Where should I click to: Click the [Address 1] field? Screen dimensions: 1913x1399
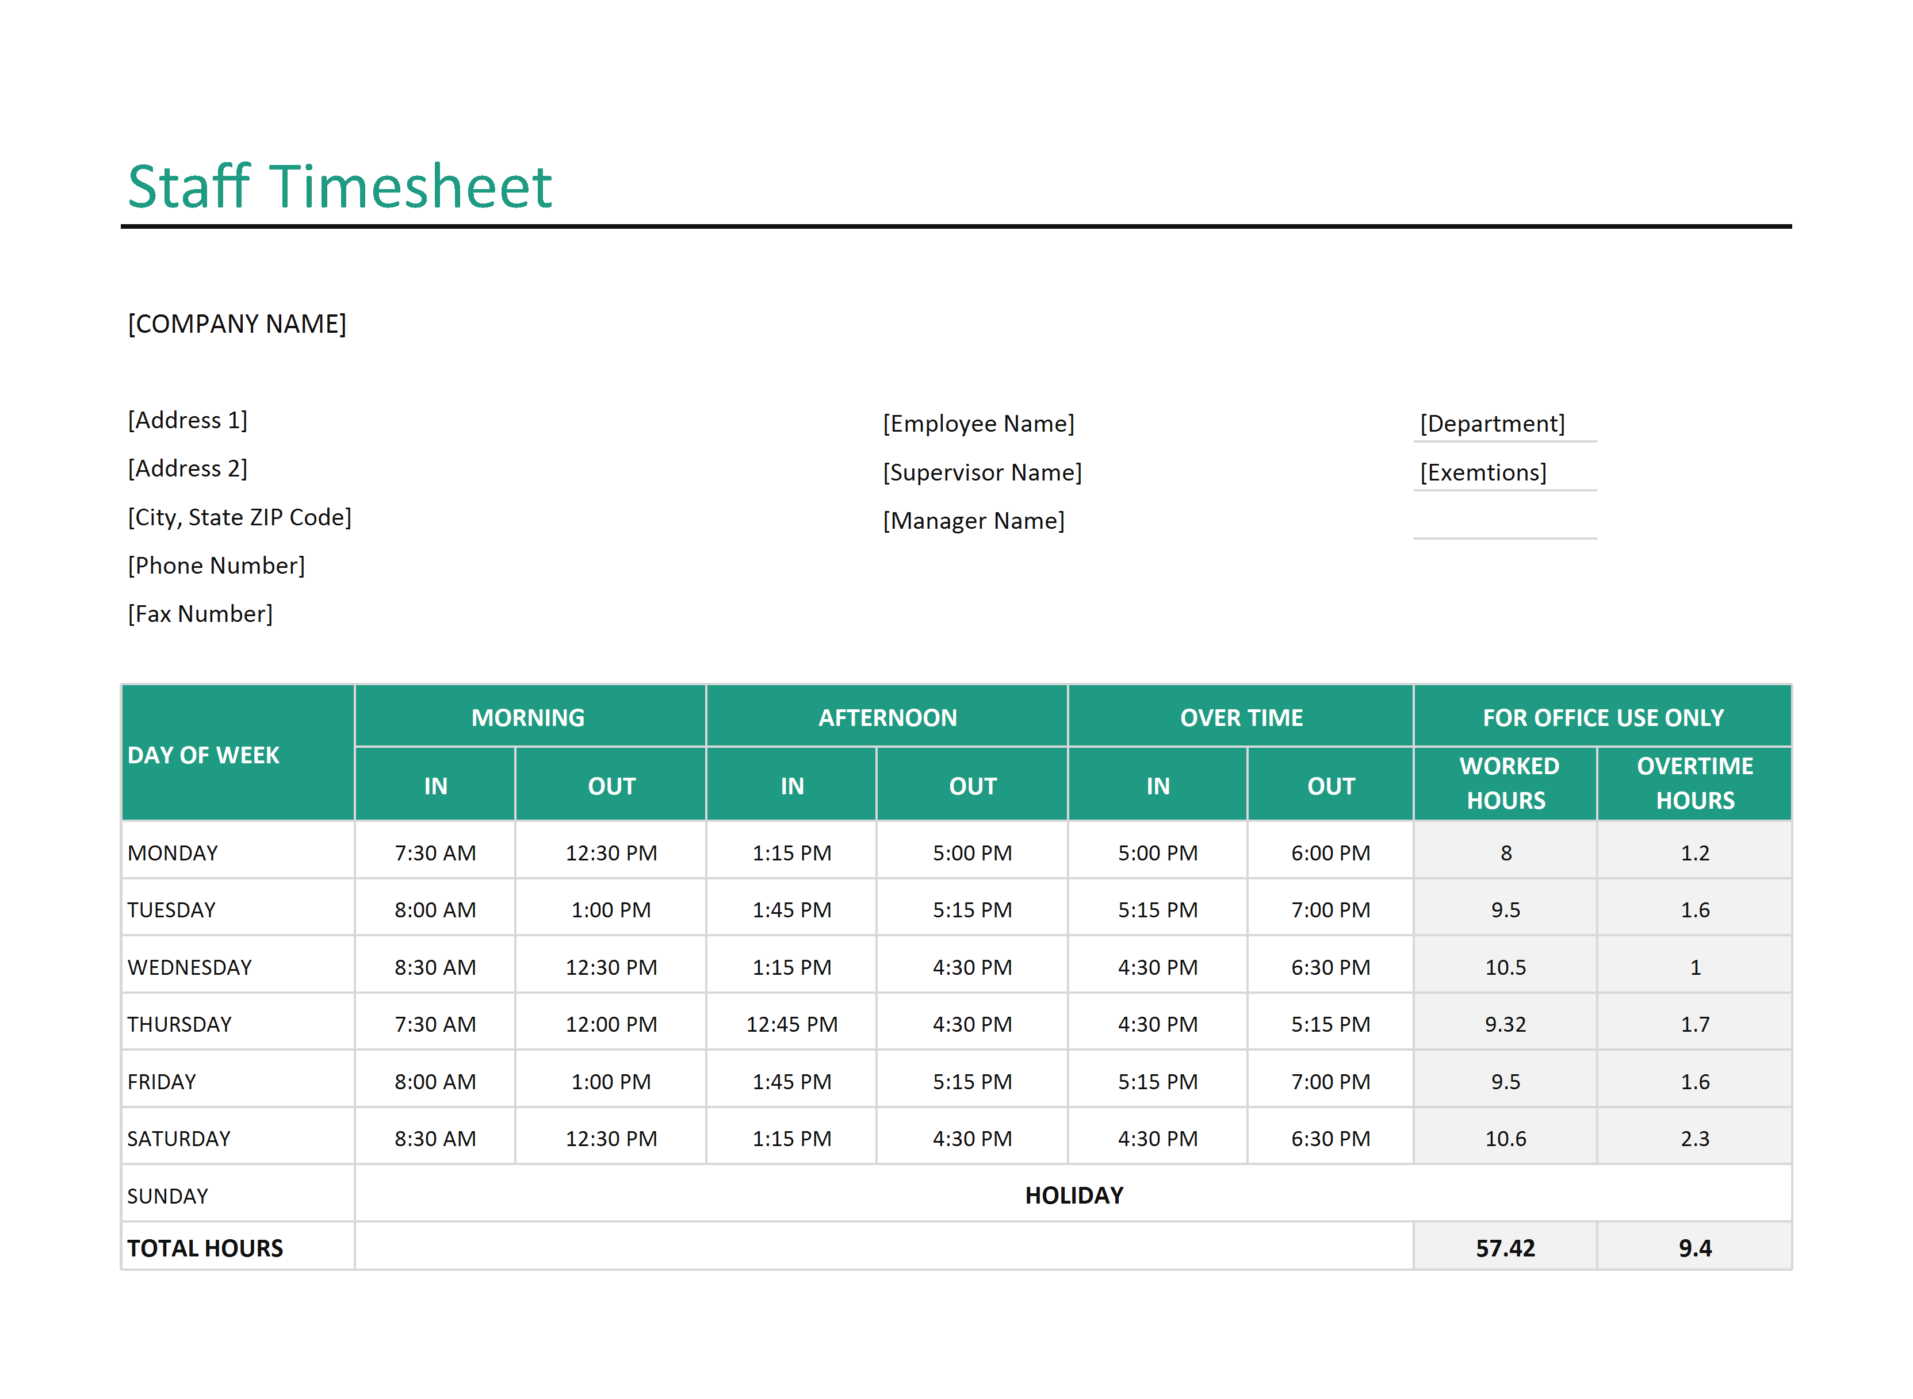188,421
